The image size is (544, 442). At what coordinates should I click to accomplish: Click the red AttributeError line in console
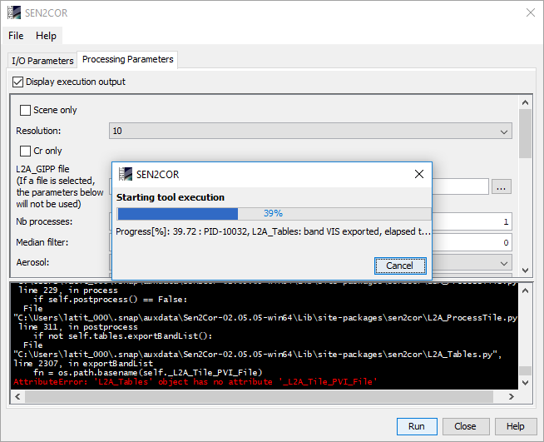[195, 382]
